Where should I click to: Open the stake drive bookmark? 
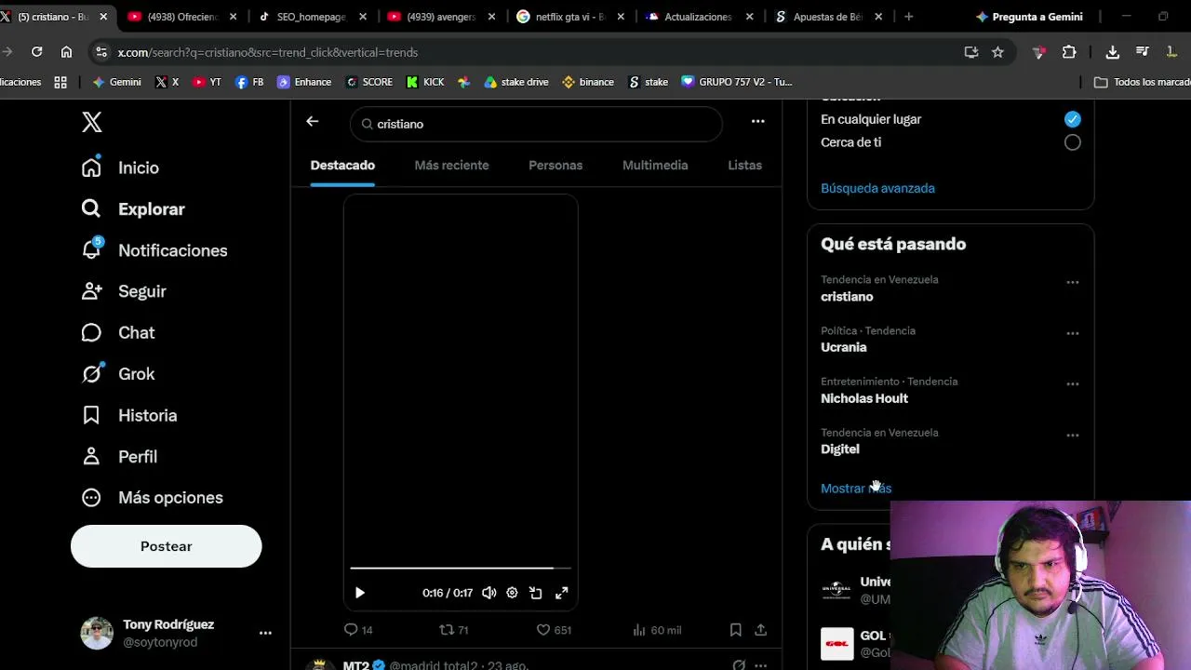click(x=516, y=82)
